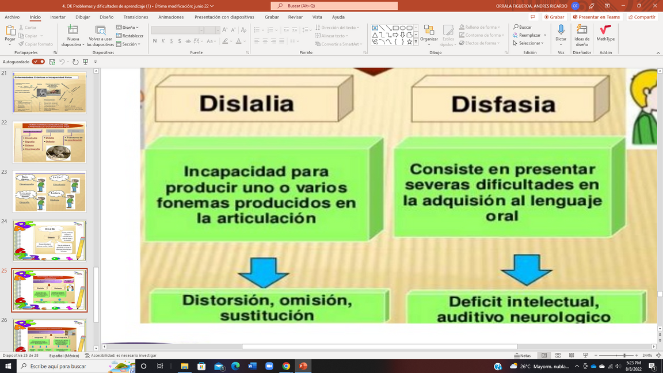
Task: Click the Restablecer button
Action: pos(129,36)
